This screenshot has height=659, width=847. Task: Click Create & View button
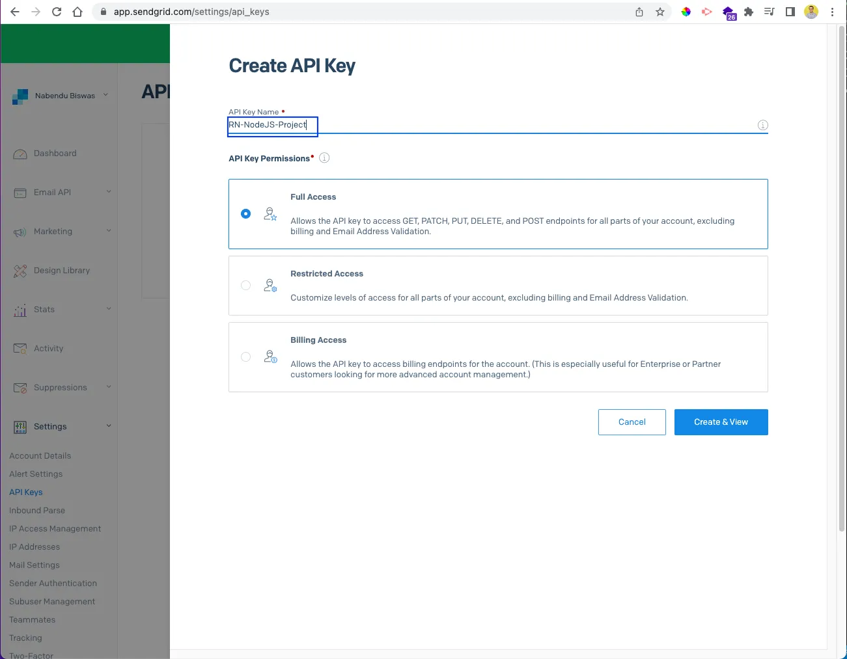coord(721,422)
